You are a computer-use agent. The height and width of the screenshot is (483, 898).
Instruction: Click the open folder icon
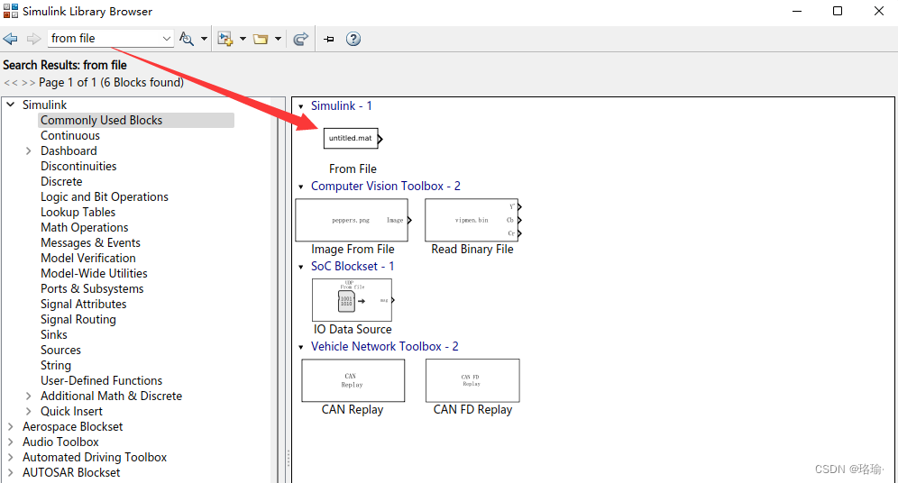(261, 39)
